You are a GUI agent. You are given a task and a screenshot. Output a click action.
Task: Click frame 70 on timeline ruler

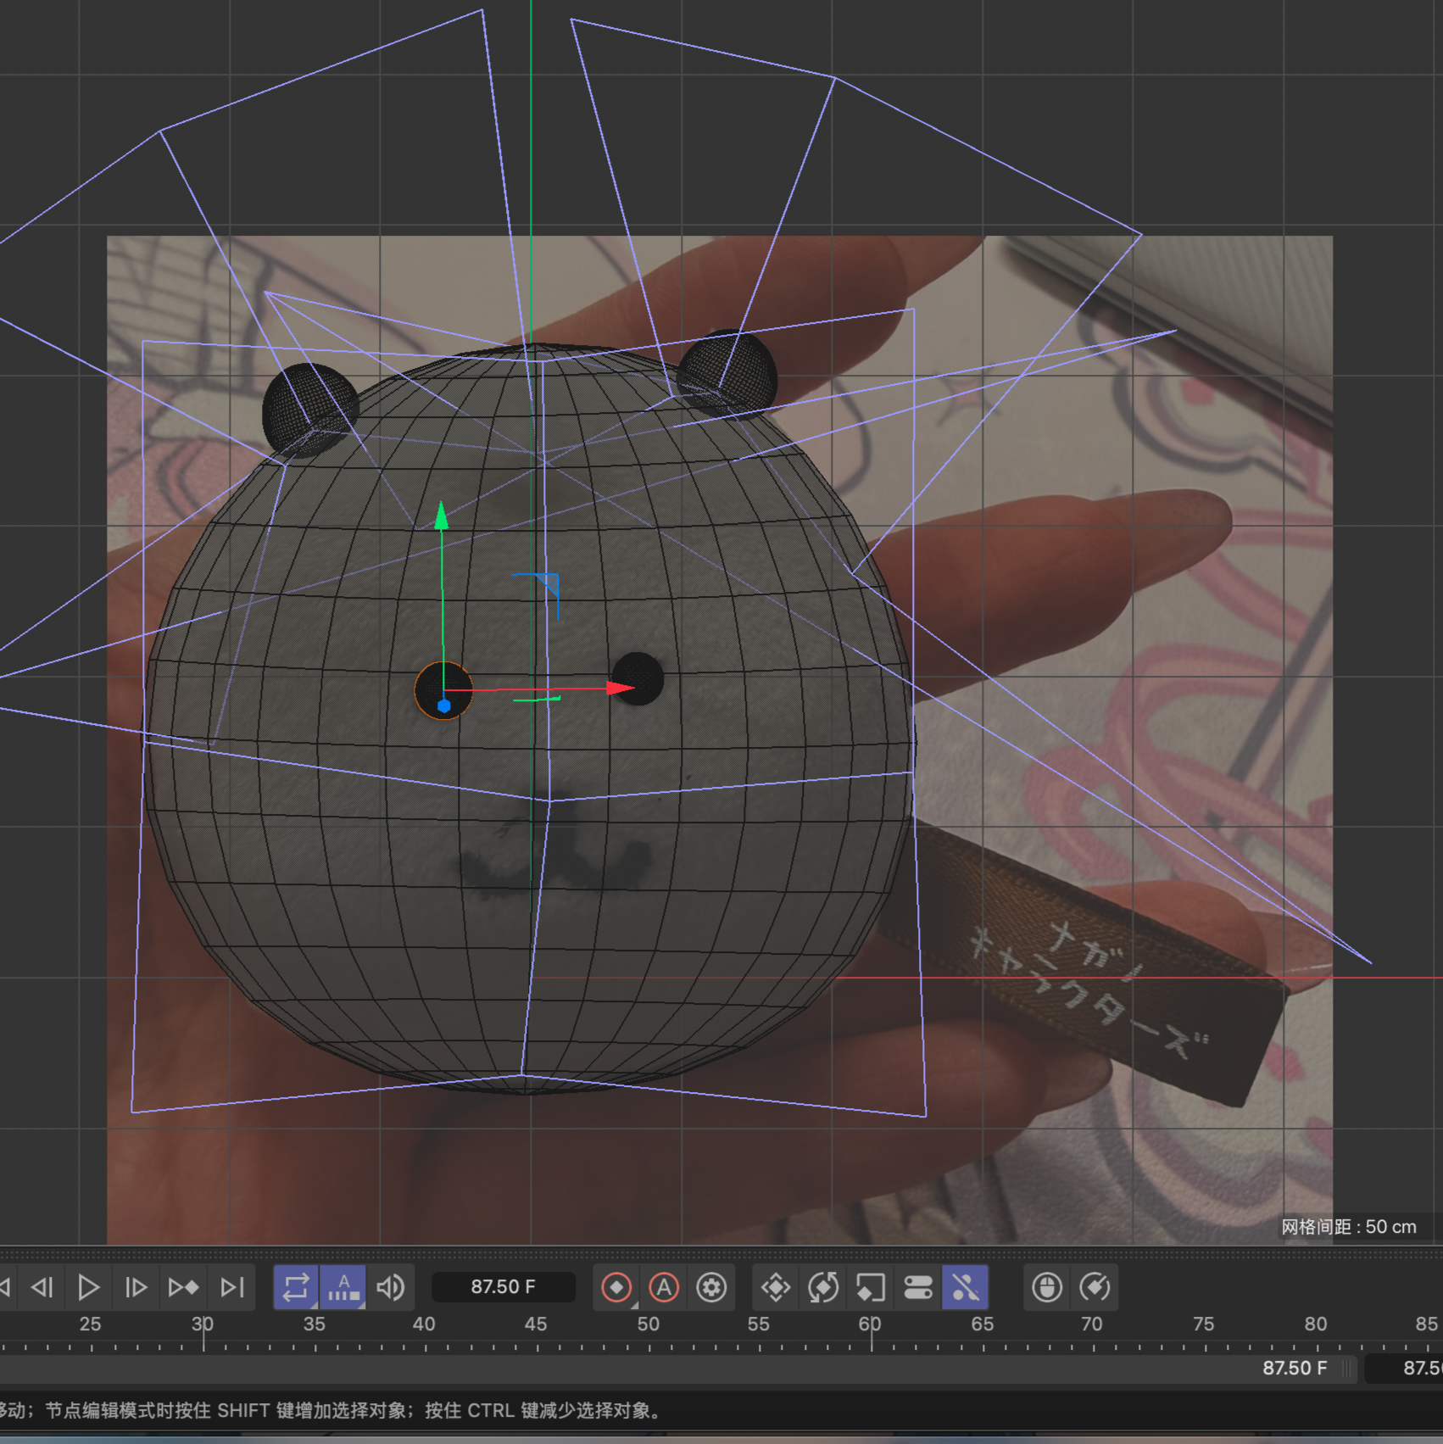pos(1091,1324)
